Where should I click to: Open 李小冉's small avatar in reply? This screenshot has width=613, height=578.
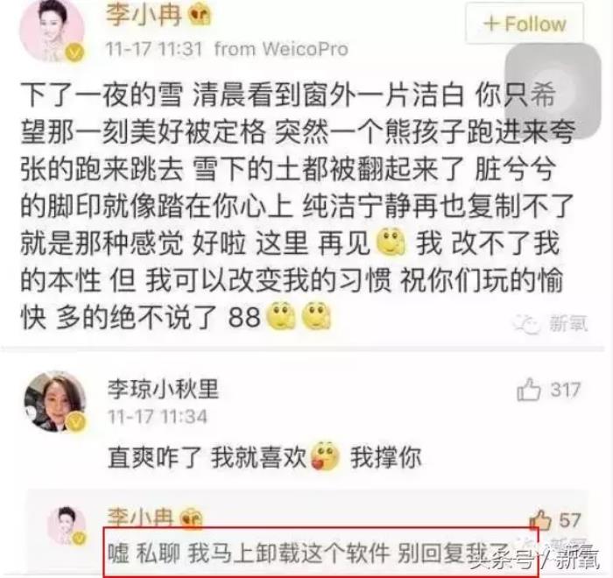(67, 526)
